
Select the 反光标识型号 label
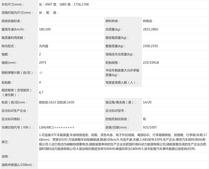[x=116, y=111]
